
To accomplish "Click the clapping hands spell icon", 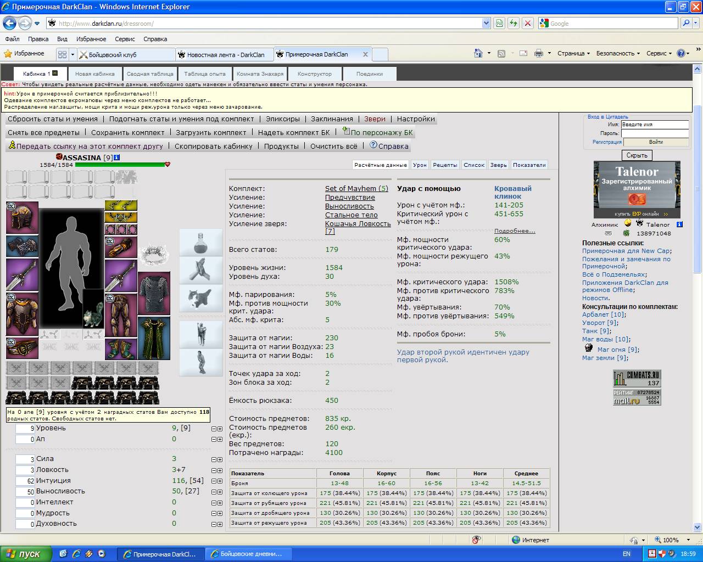I will pos(201,271).
